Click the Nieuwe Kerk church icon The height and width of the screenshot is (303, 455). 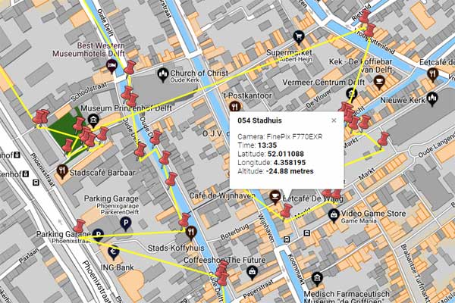(x=432, y=98)
